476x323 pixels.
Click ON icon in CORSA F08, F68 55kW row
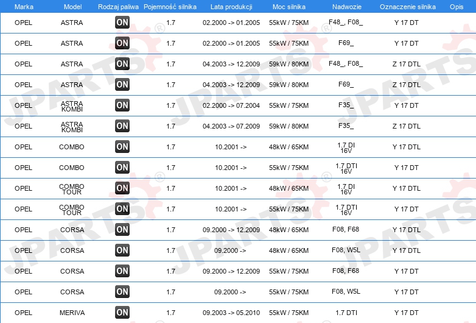122,271
